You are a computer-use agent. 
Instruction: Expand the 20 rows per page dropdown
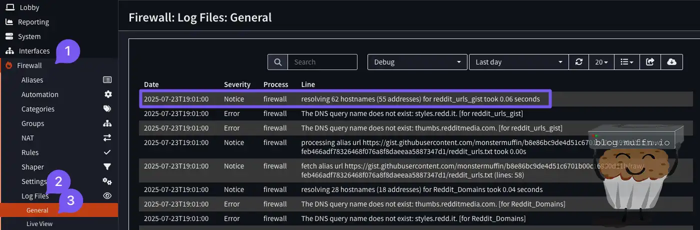click(x=601, y=62)
